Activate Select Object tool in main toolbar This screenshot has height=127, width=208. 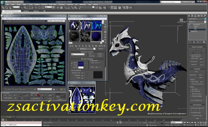coord(22,8)
